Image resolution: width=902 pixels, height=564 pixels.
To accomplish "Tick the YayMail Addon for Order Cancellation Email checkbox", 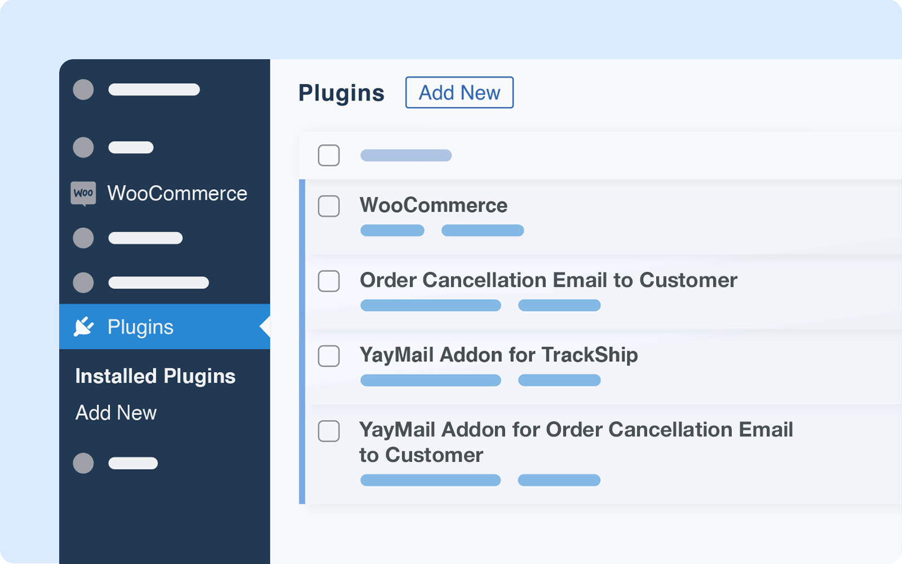I will click(329, 431).
